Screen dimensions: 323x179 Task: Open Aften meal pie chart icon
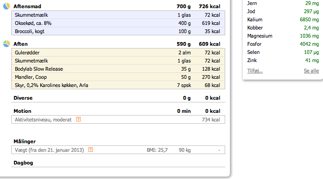6,44
